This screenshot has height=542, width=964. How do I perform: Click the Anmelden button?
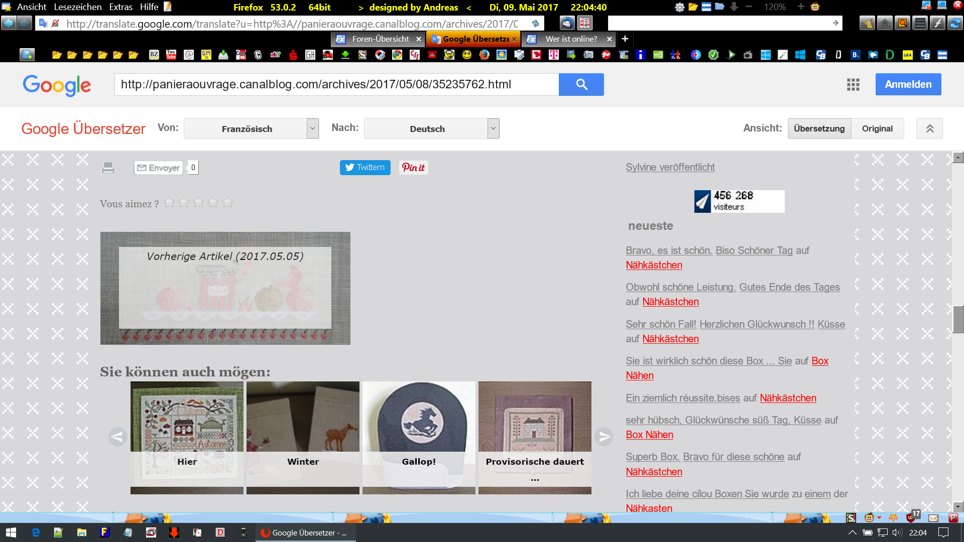click(x=908, y=84)
